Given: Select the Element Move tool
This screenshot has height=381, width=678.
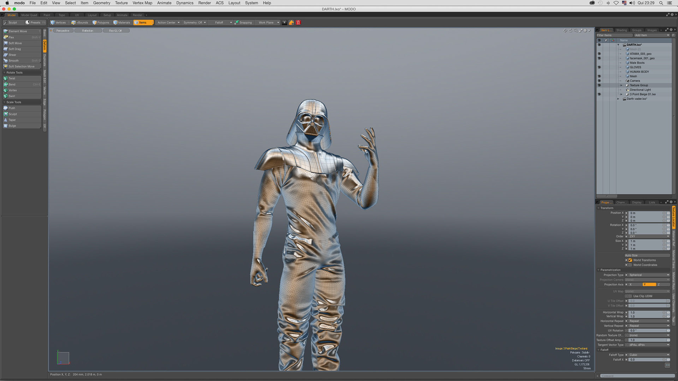Looking at the screenshot, I should pyautogui.click(x=22, y=31).
